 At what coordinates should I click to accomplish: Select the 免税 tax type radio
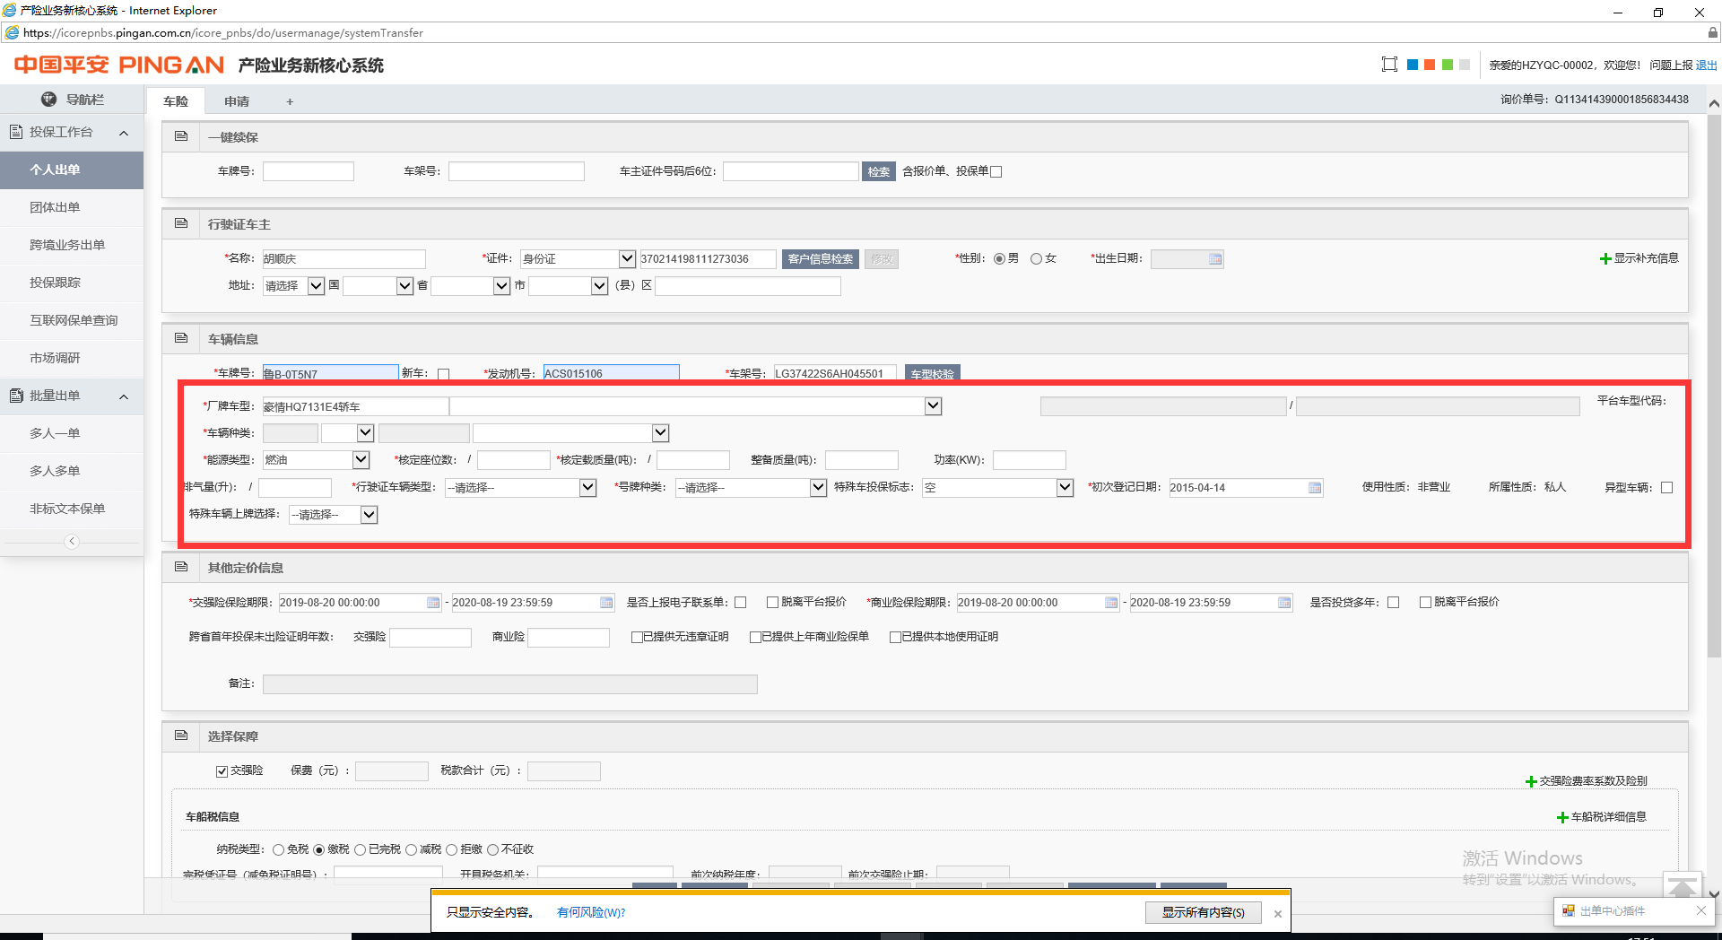pos(278,849)
